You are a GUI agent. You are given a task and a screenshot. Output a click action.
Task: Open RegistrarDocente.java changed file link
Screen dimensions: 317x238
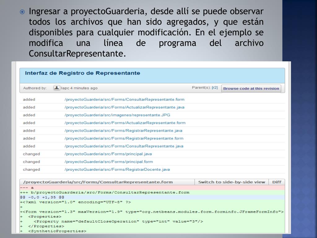click(x=117, y=170)
